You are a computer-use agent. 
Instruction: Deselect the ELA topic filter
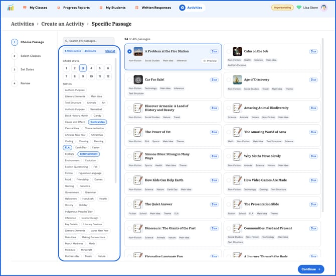coord(67,148)
